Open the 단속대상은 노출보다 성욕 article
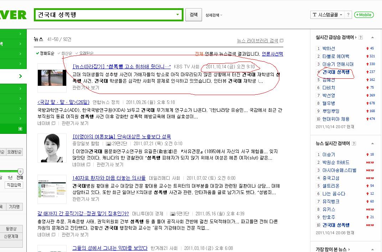This screenshot has width=382, height=252. tap(122, 136)
